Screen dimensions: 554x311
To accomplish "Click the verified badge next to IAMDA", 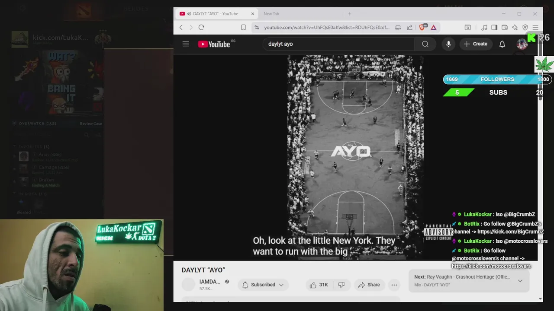I will (227, 282).
